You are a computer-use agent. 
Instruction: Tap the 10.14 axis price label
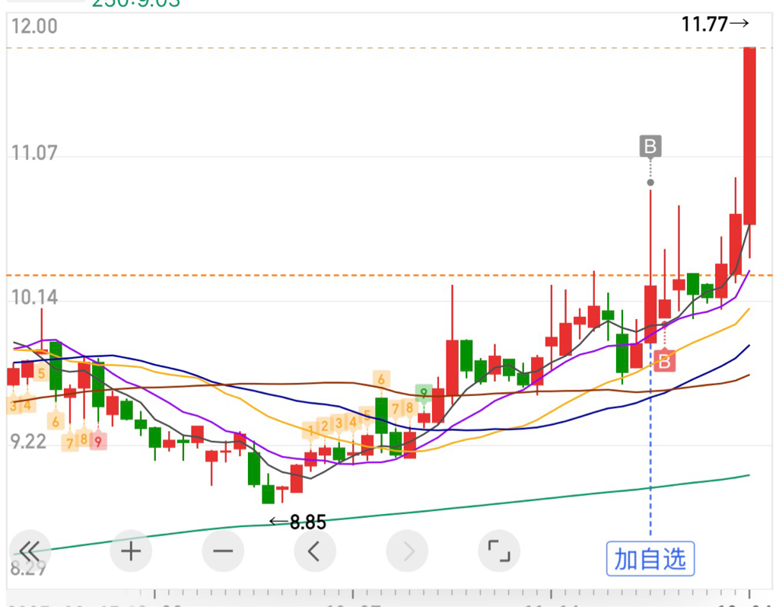(34, 298)
